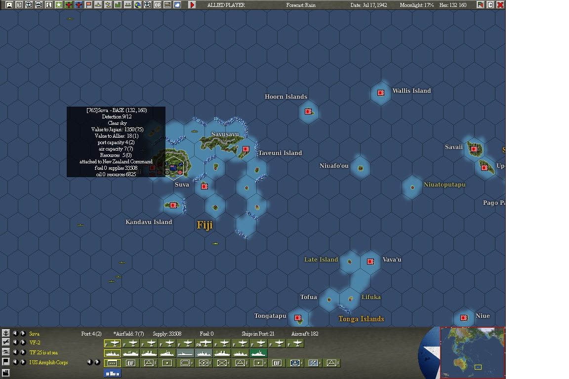Screen dimensions: 569x379
Task: Click the Savusavu base marker flag
Action: pyautogui.click(x=245, y=149)
